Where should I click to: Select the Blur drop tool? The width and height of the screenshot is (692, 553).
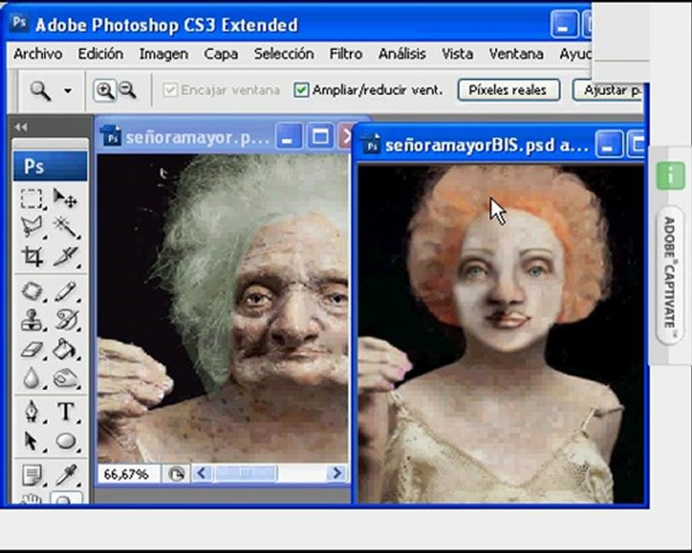(32, 378)
